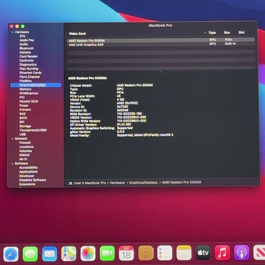Open Fibre Channel section

(x=29, y=77)
